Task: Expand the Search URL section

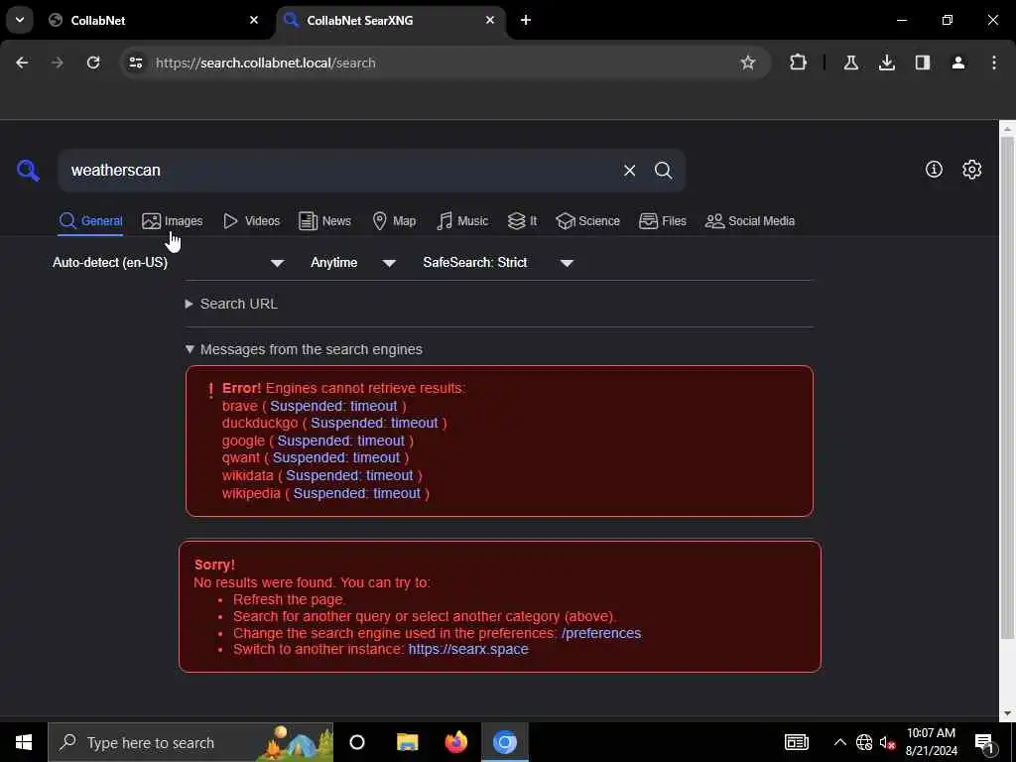Action: coord(231,304)
